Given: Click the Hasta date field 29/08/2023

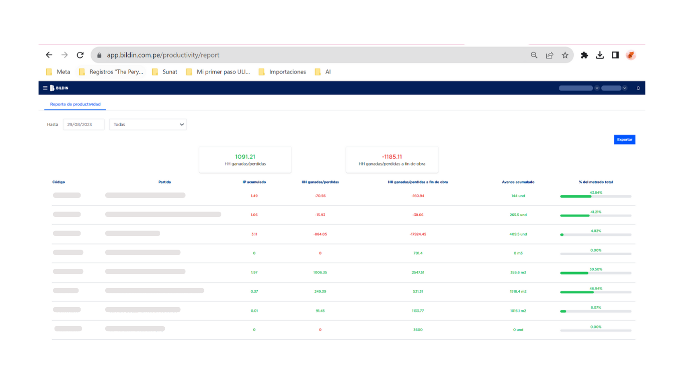Looking at the screenshot, I should [x=84, y=124].
